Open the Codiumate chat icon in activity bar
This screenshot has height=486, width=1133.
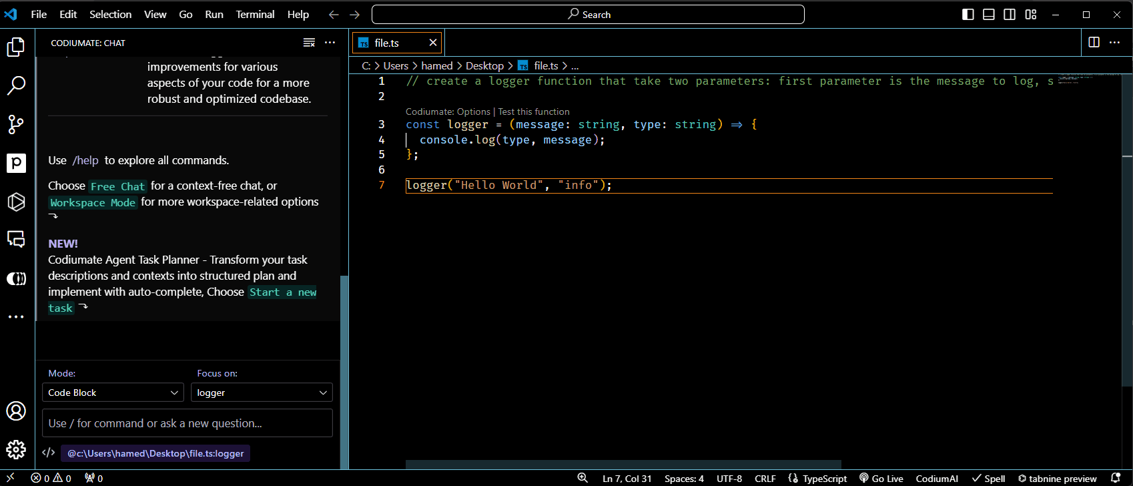16,240
